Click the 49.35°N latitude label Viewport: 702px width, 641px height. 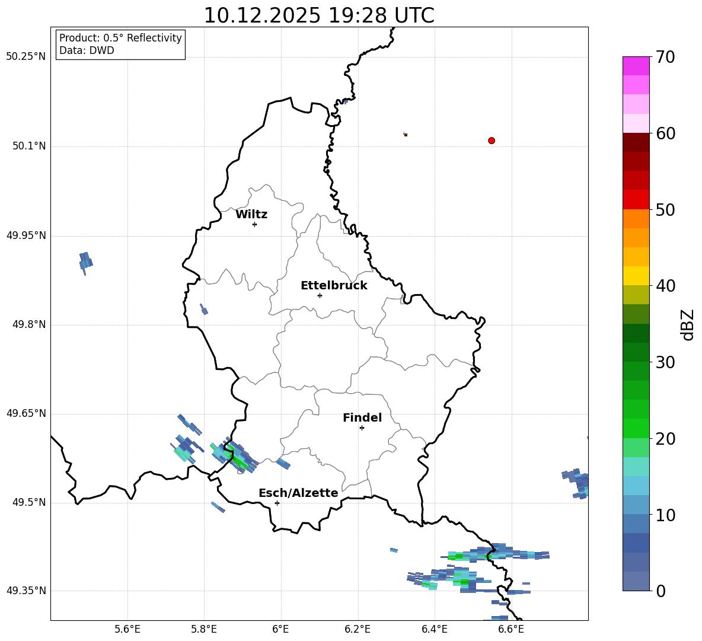(x=26, y=591)
